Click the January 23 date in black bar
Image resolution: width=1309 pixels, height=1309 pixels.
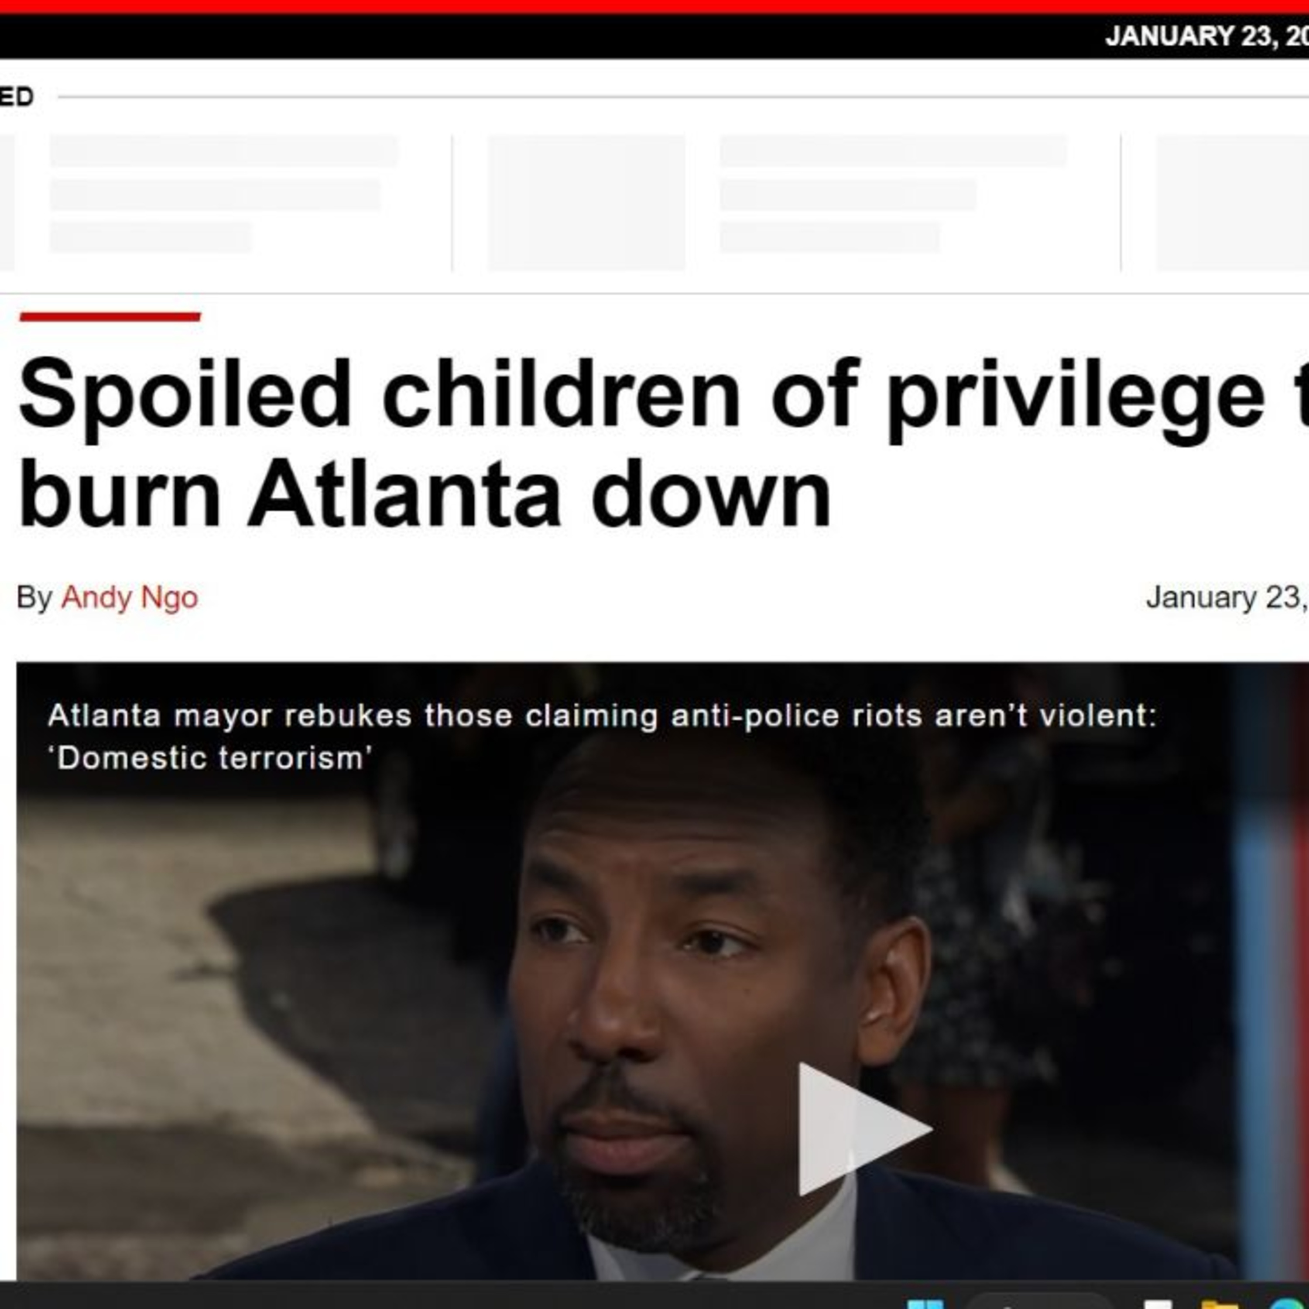pyautogui.click(x=1207, y=36)
